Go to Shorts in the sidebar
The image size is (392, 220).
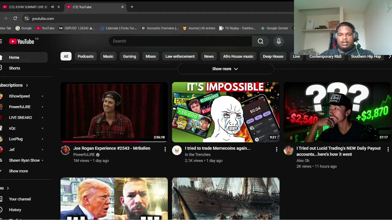click(x=24, y=68)
